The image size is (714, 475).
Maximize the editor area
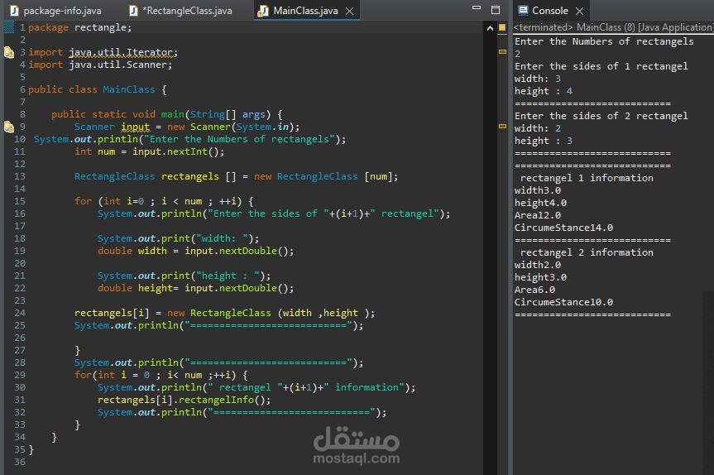coord(496,10)
